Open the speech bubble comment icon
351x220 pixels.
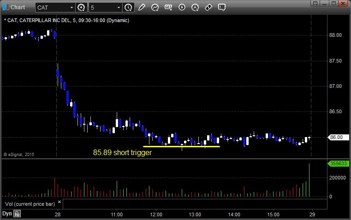point(221,7)
